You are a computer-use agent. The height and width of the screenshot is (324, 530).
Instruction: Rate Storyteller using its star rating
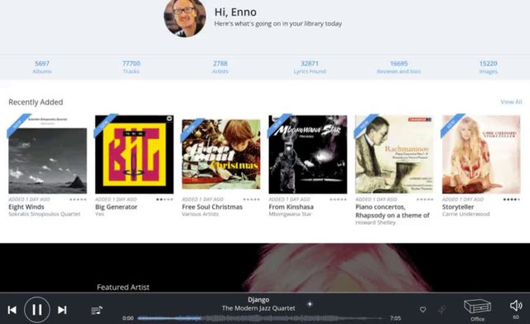512,199
